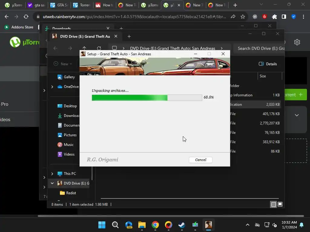Image resolution: width=310 pixels, height=232 pixels.
Task: Open taskbar Search
Action: [x=115, y=225]
